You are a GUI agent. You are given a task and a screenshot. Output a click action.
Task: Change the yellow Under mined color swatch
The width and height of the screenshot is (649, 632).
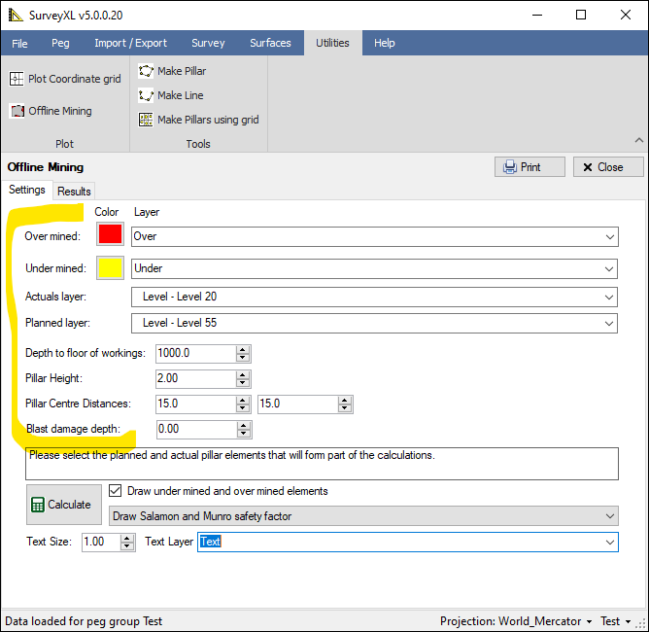click(110, 267)
